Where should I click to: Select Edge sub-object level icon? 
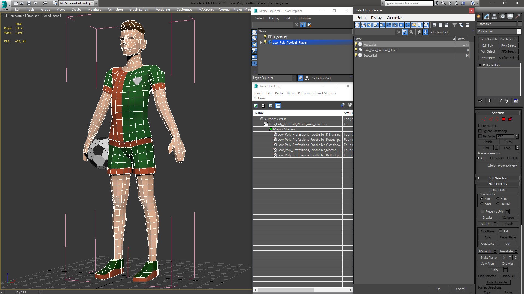[491, 119]
